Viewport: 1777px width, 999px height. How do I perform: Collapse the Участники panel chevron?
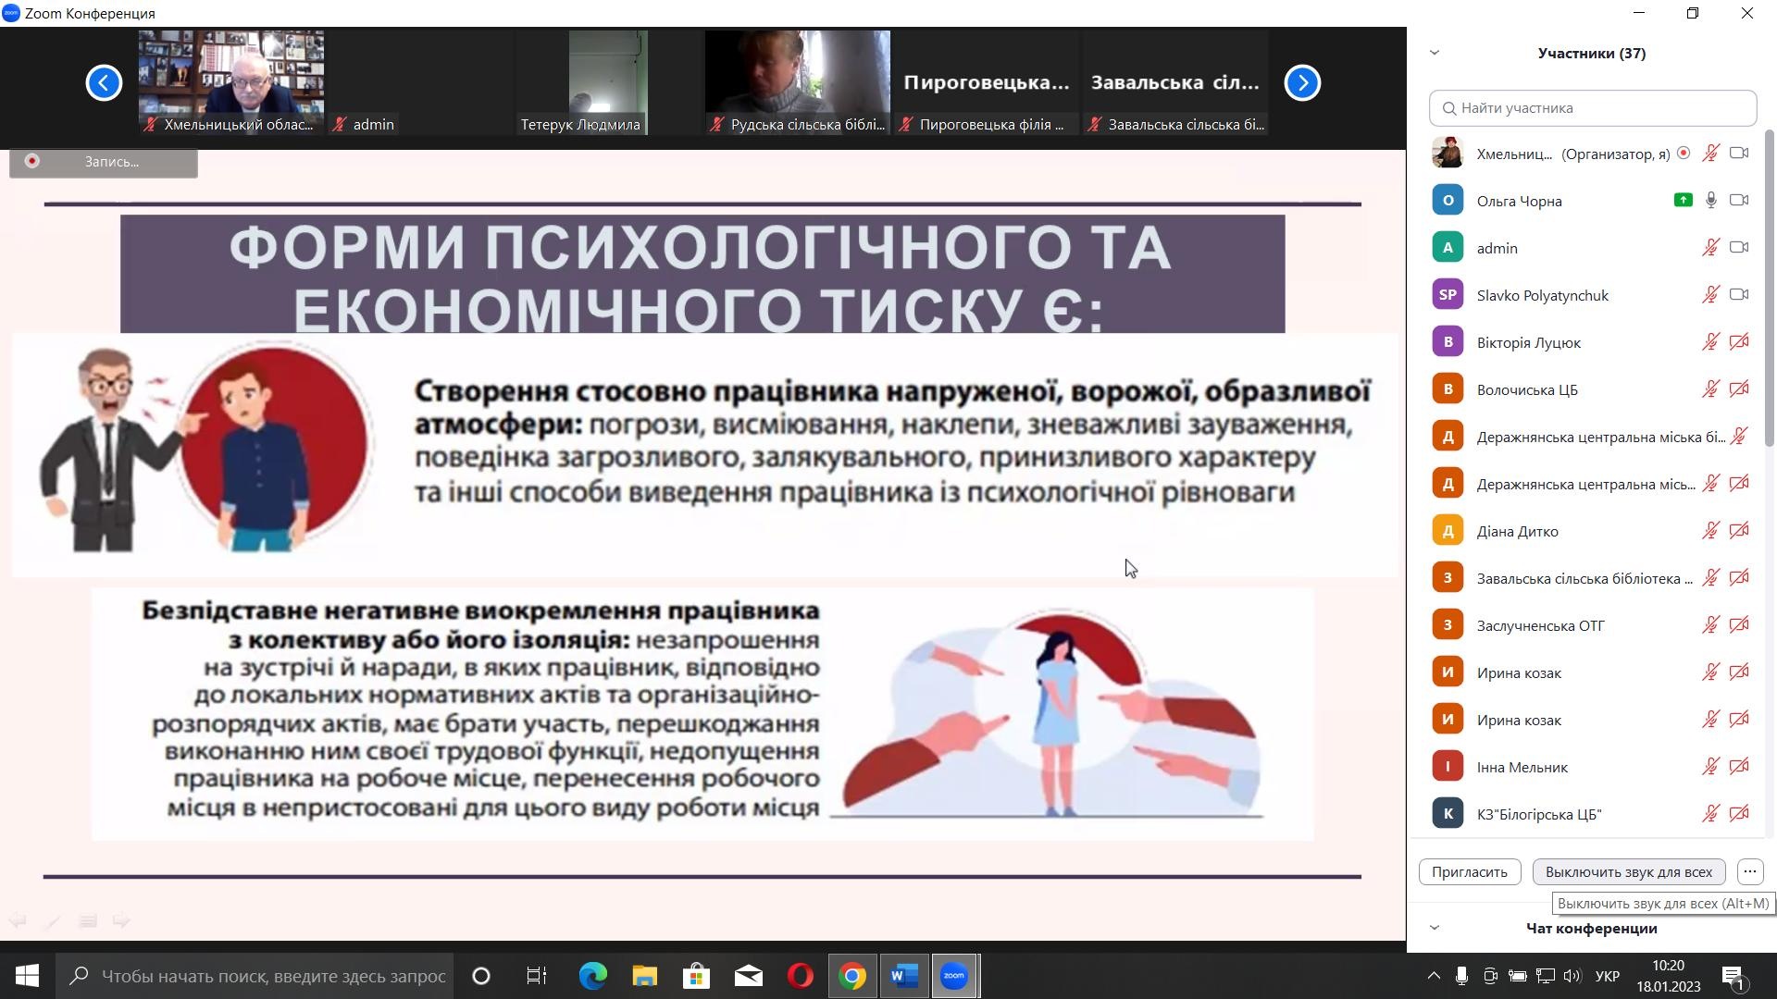(x=1435, y=53)
